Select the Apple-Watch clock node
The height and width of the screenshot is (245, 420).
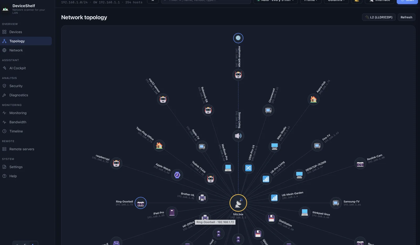click(x=177, y=175)
